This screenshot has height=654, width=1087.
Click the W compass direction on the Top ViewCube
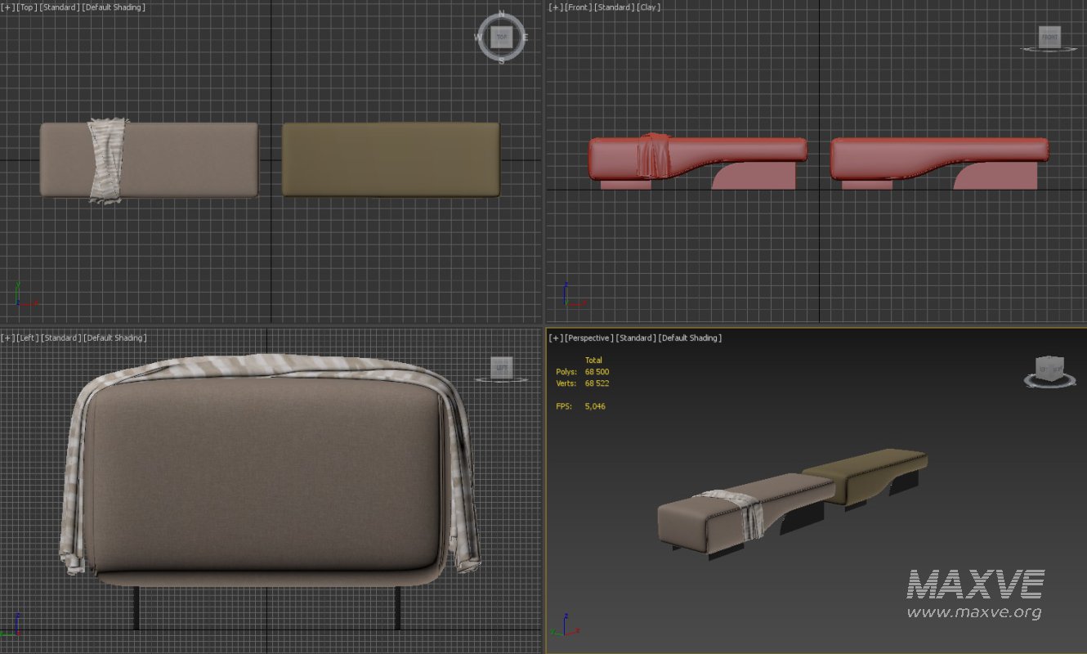point(477,37)
